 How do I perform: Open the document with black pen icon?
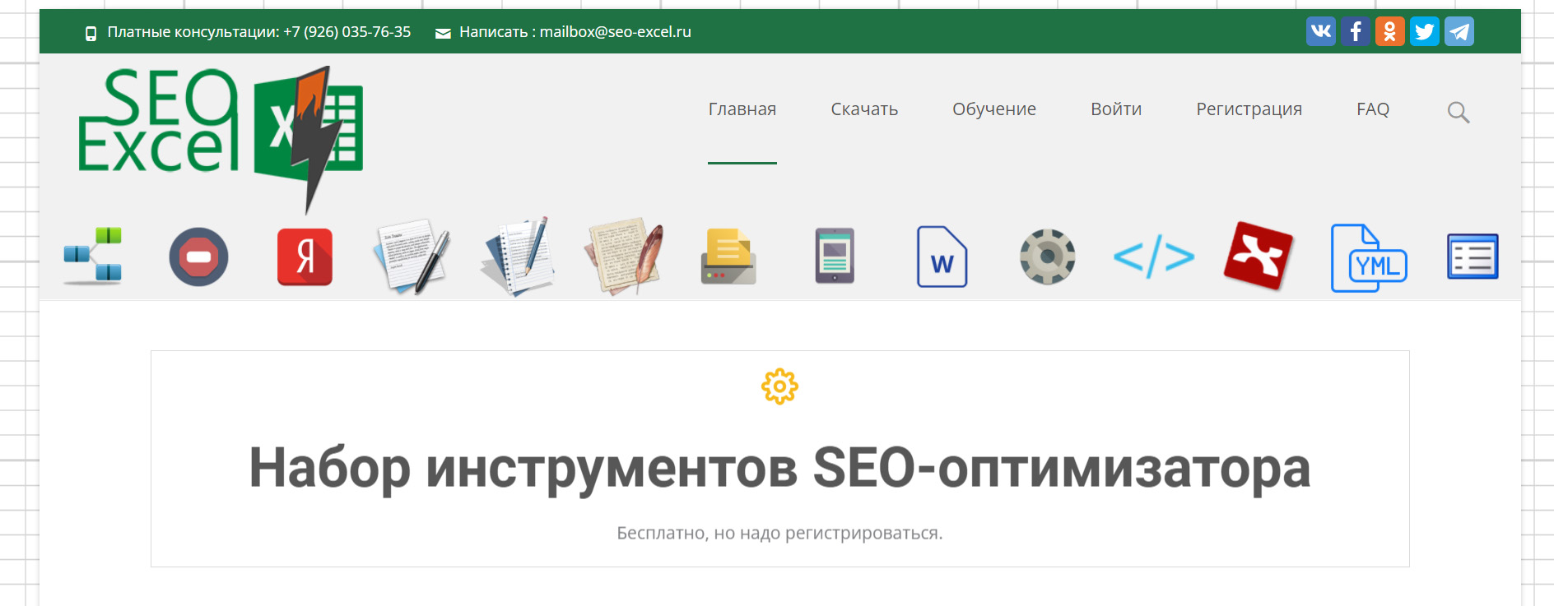[412, 257]
